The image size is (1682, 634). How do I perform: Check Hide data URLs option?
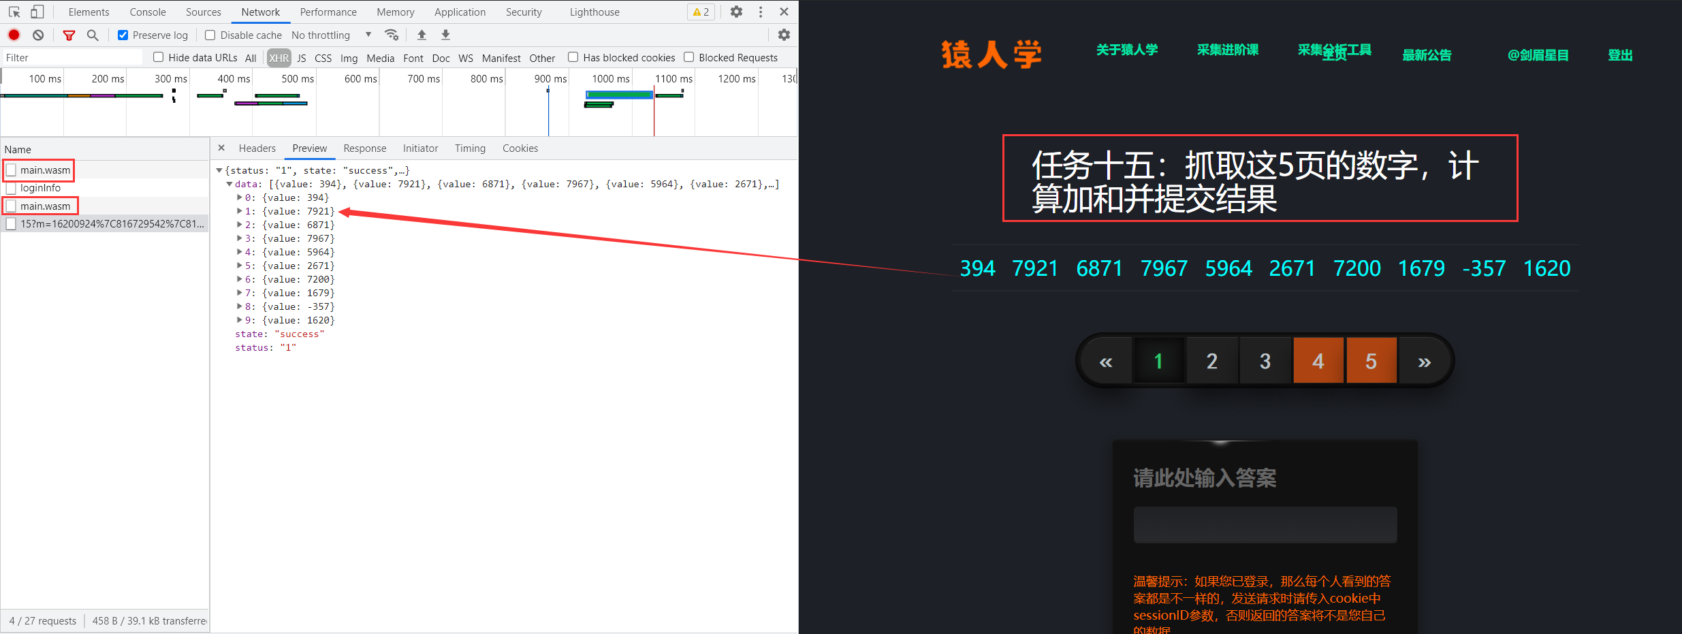click(159, 57)
